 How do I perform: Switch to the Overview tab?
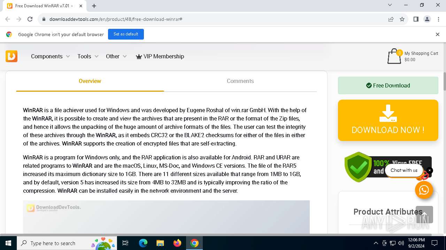click(x=90, y=81)
